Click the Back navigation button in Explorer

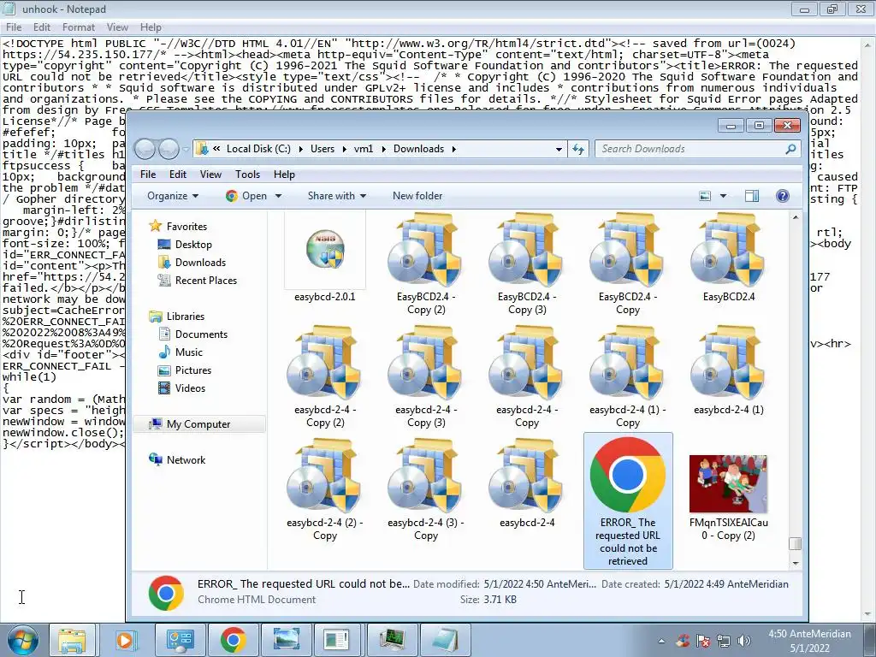145,149
